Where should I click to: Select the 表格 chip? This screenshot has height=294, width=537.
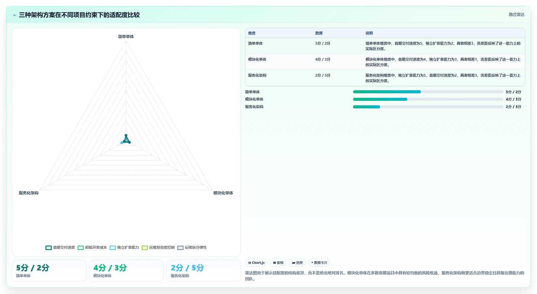point(278,263)
